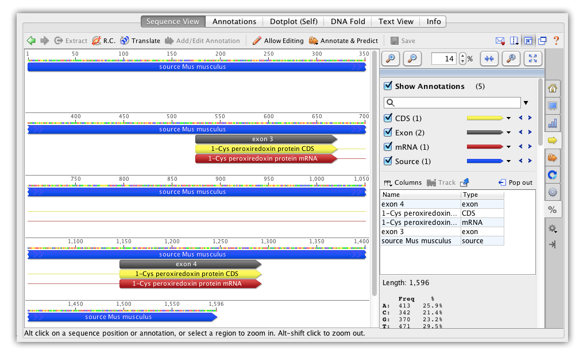Toggle Allow Editing pencil button

tap(278, 41)
